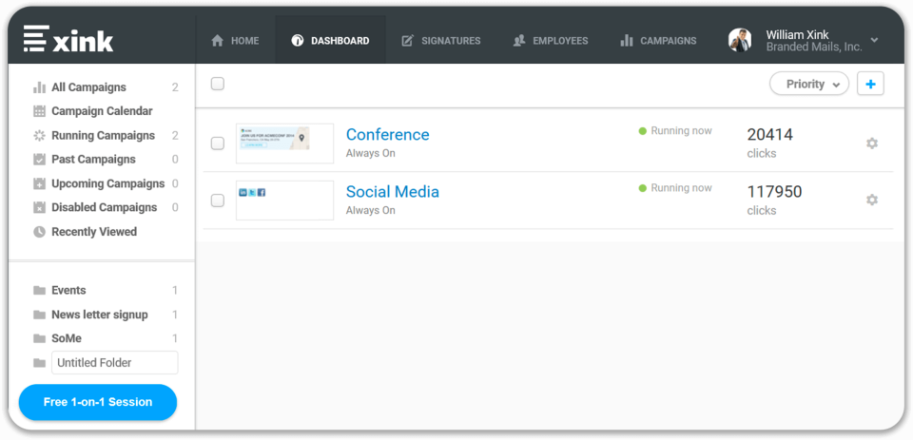Expand the Priority sort dropdown
This screenshot has width=913, height=440.
point(808,84)
